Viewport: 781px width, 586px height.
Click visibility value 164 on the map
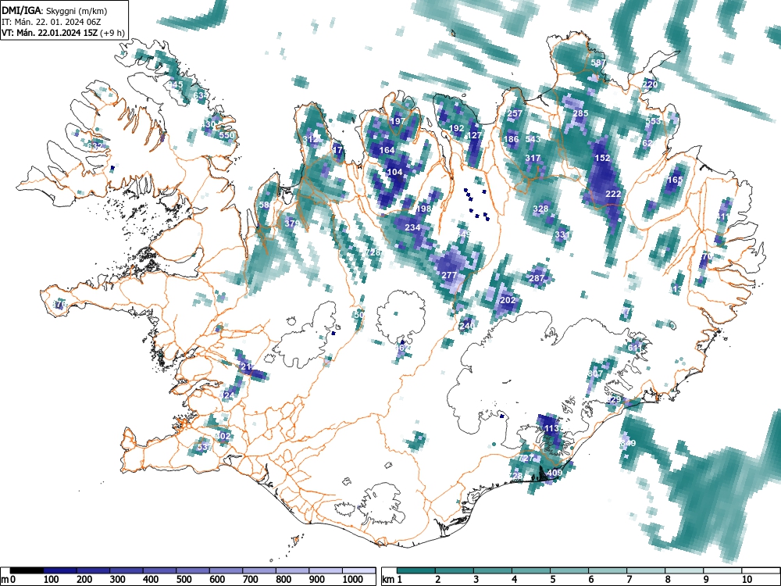point(387,150)
